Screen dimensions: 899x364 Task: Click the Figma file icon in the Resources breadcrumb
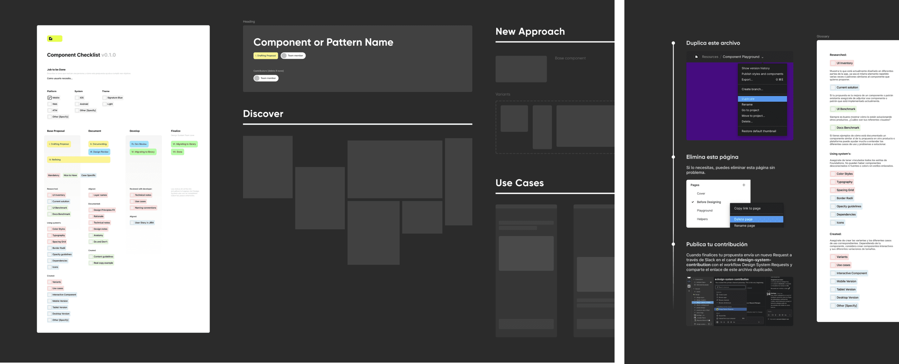coord(696,57)
